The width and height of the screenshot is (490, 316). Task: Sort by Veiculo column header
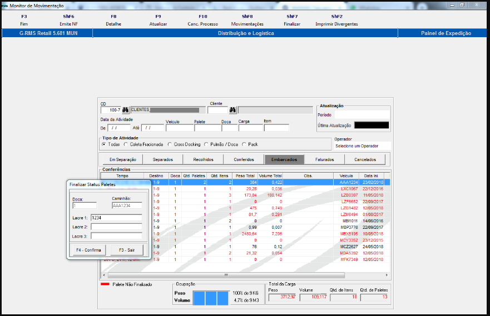coord(347,176)
